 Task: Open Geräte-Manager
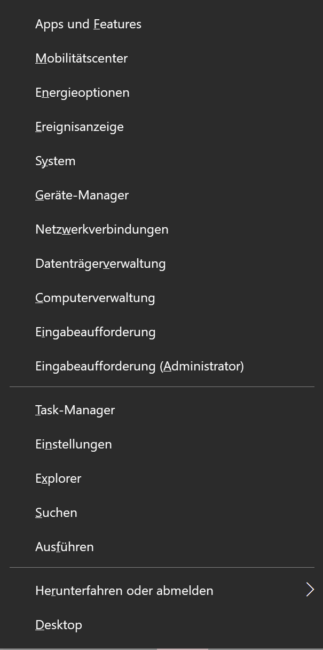[x=82, y=195]
